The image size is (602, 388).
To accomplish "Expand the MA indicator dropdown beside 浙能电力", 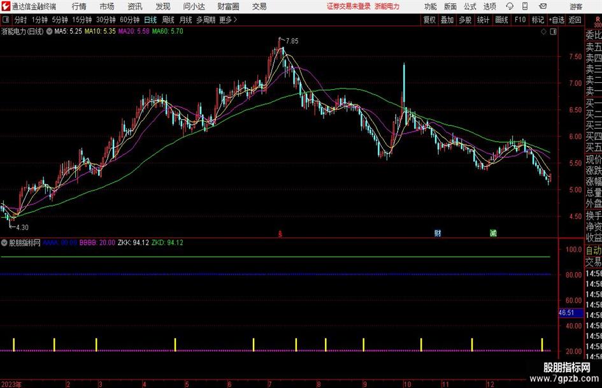I will 49,31.
